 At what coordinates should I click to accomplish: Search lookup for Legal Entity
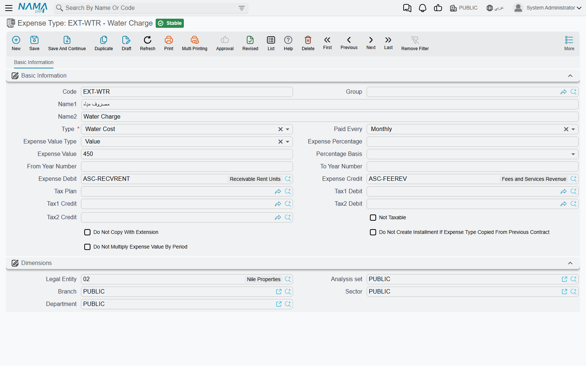288,279
